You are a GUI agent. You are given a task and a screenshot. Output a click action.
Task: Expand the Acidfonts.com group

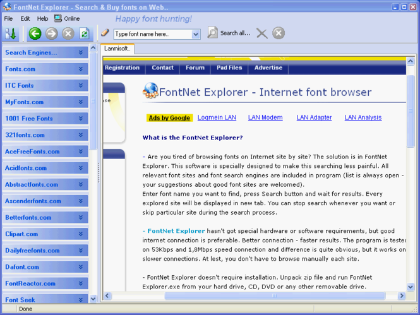pyautogui.click(x=45, y=168)
